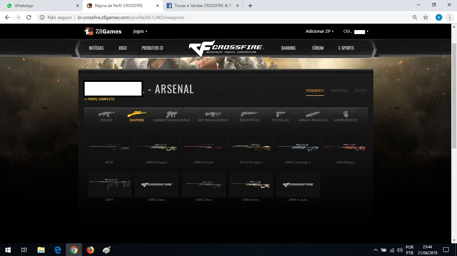Click the SR99 weapon thumbnail
This screenshot has width=457, height=256.
coord(109,184)
